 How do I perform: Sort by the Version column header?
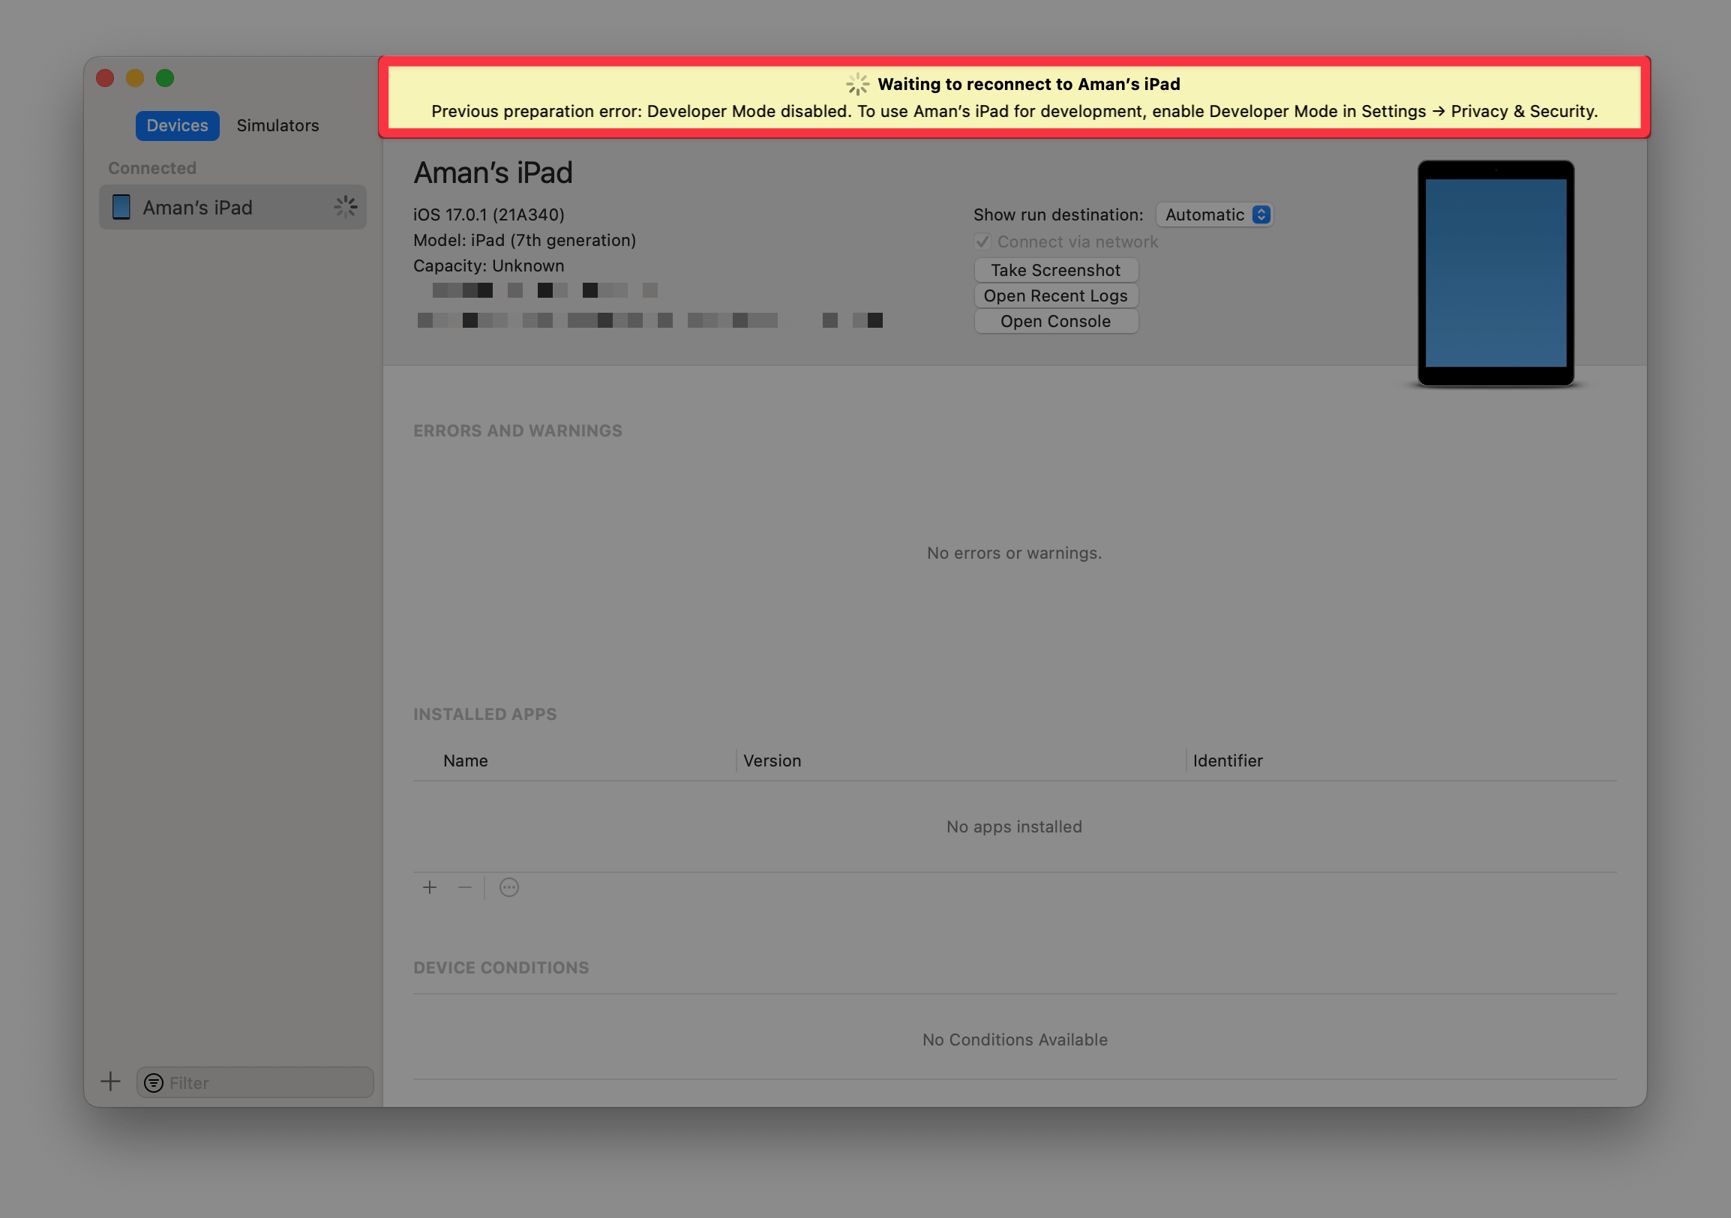[x=772, y=760]
